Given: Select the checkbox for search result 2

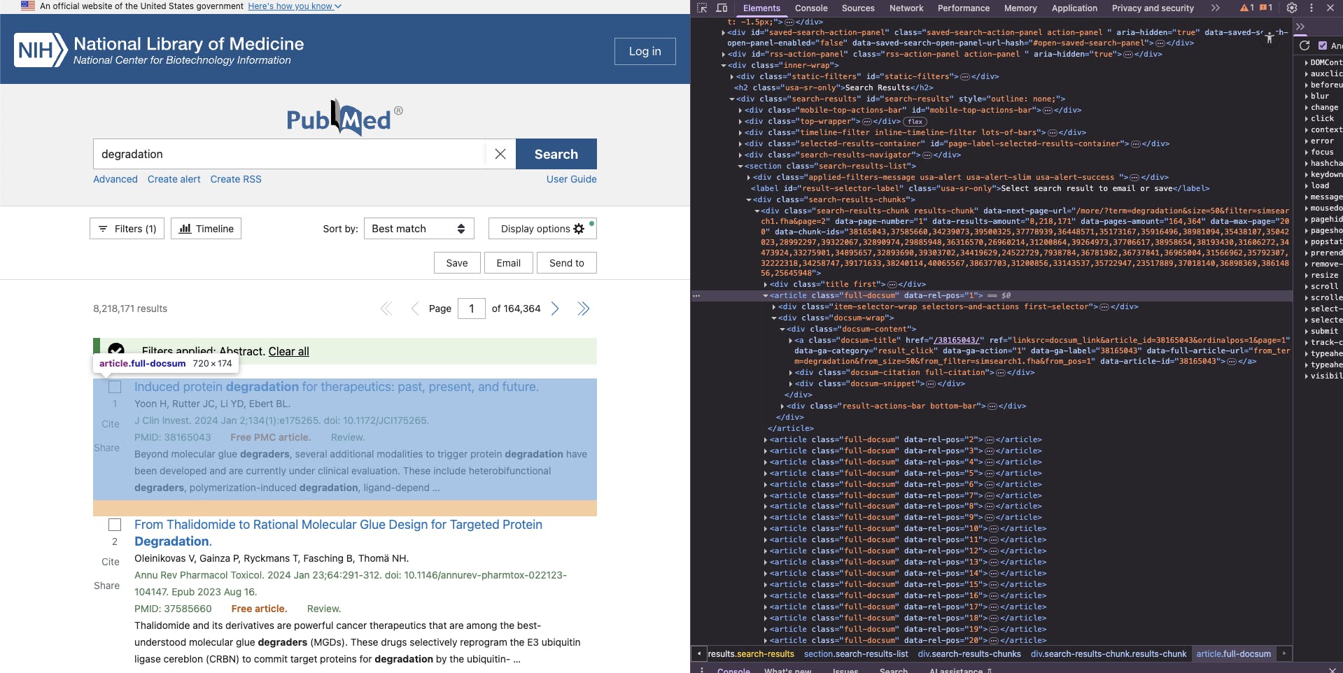Looking at the screenshot, I should 115,525.
